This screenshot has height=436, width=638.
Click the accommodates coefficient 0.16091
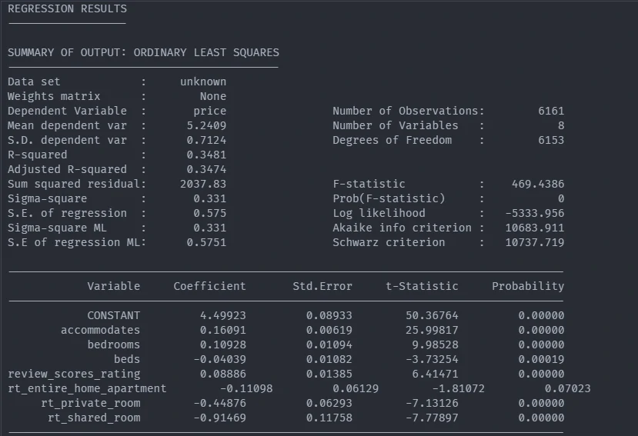point(223,330)
